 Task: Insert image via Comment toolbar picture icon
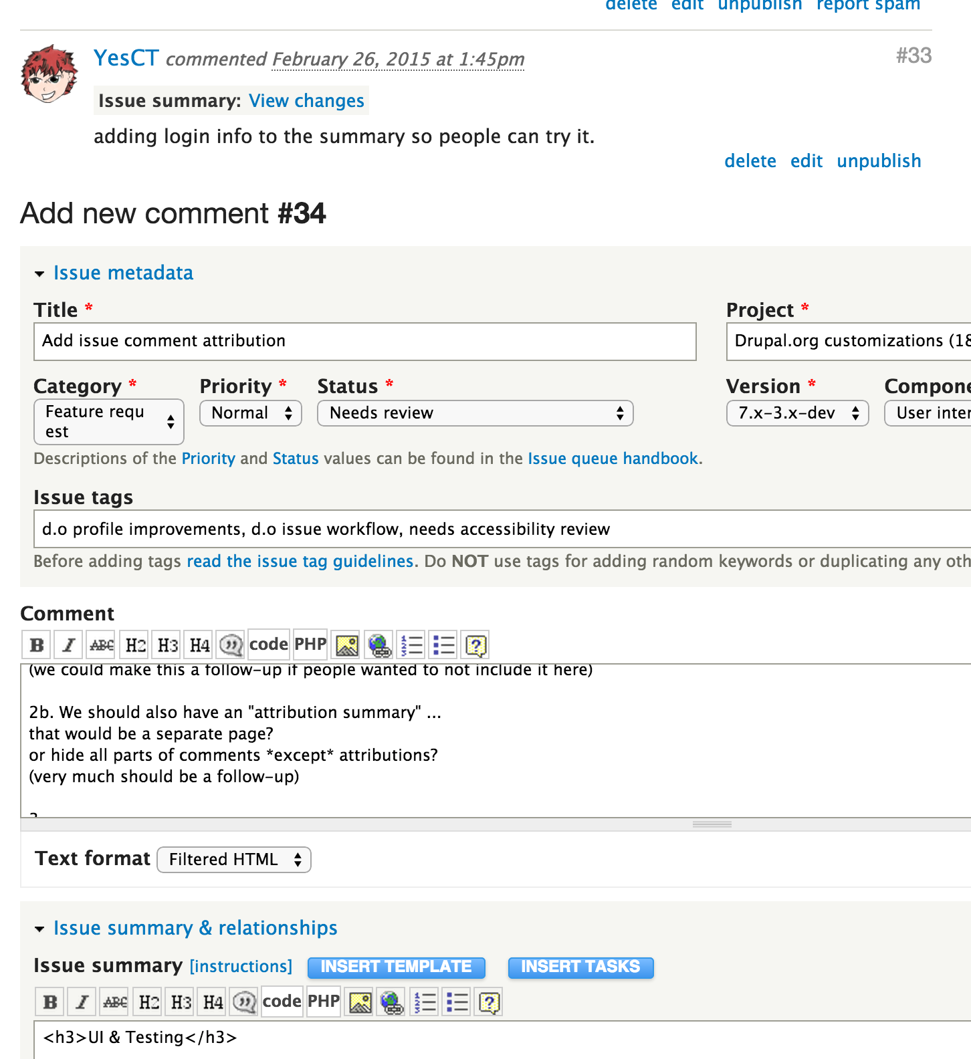pyautogui.click(x=346, y=645)
